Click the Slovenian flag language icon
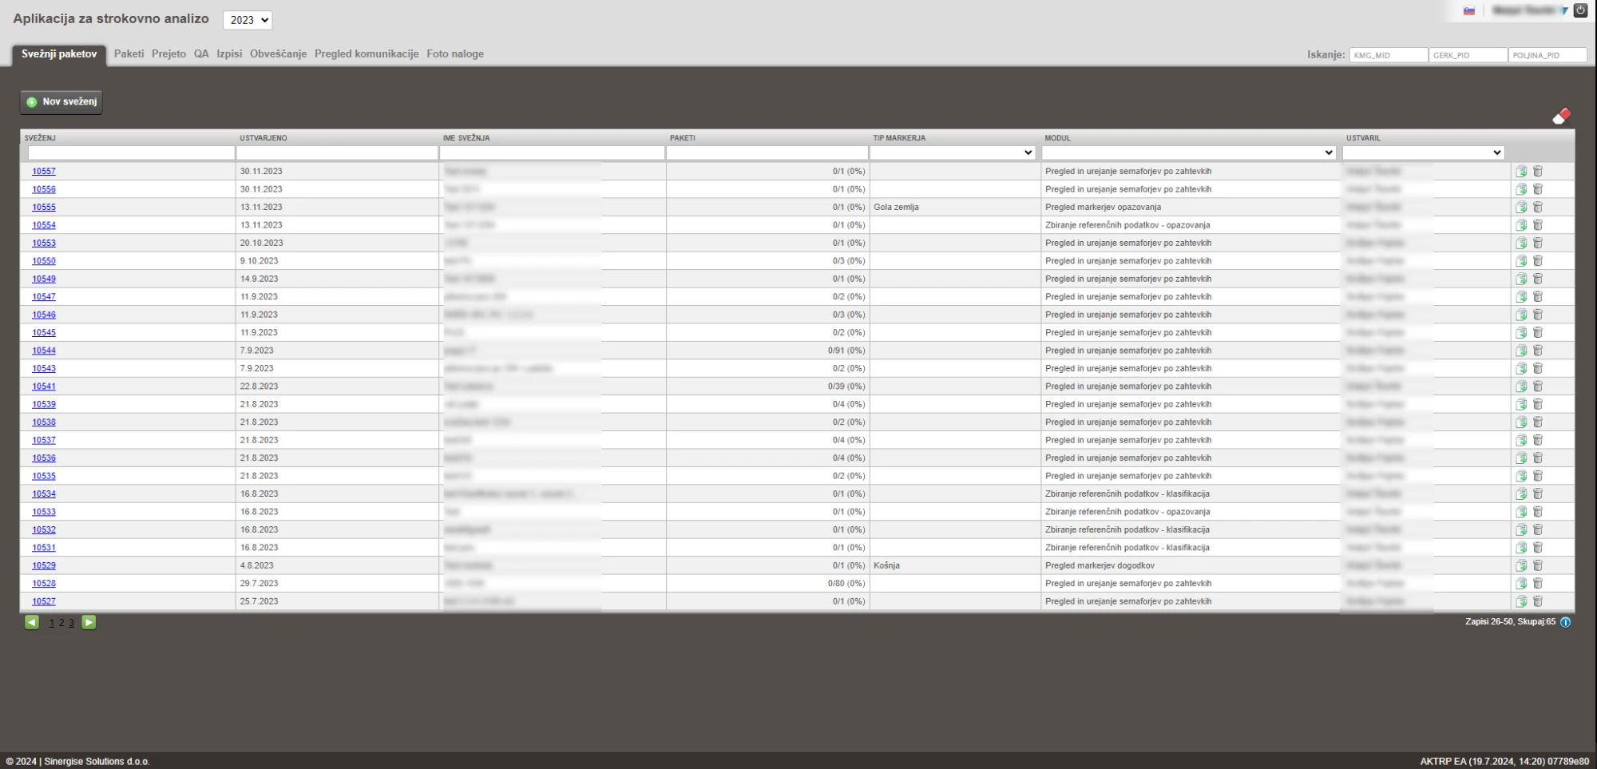The image size is (1597, 769). click(1468, 11)
